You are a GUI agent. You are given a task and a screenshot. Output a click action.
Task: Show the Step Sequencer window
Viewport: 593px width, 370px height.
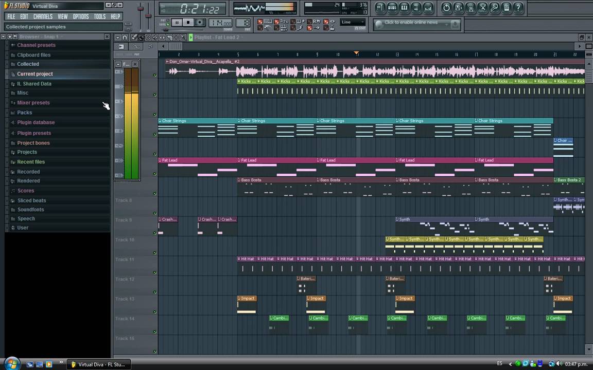[x=392, y=8]
